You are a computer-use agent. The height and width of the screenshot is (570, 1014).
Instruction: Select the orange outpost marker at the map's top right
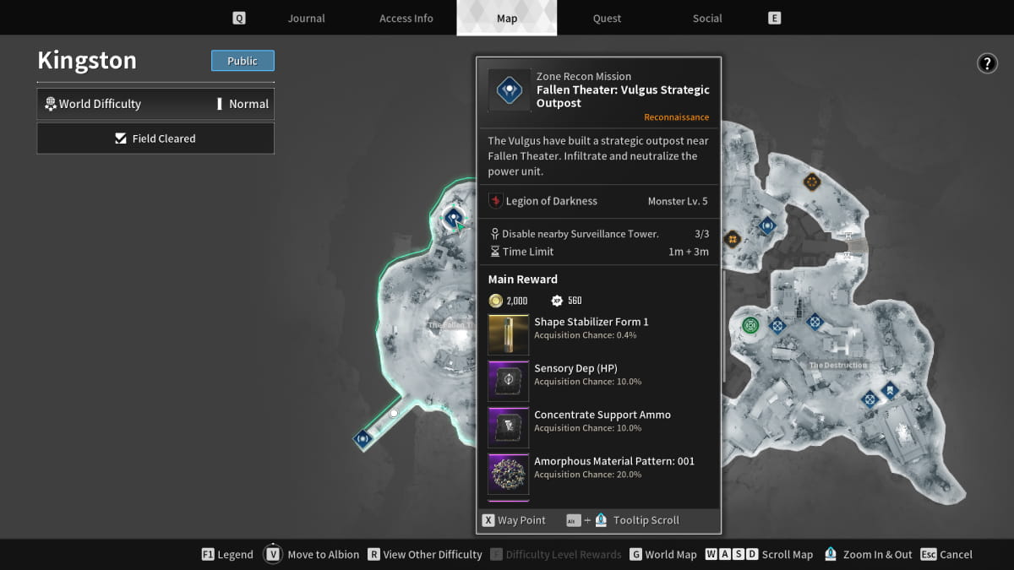(812, 181)
